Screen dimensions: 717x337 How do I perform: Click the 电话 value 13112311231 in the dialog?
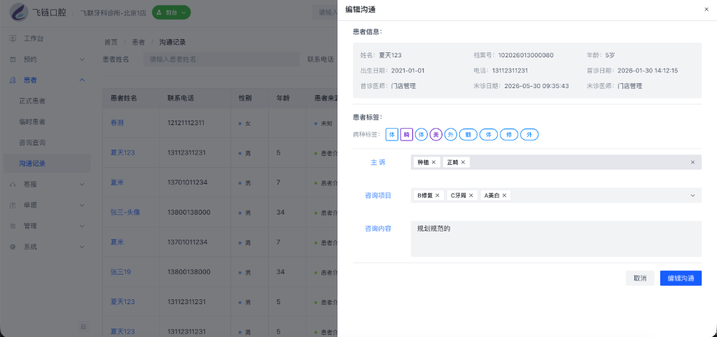pyautogui.click(x=510, y=71)
